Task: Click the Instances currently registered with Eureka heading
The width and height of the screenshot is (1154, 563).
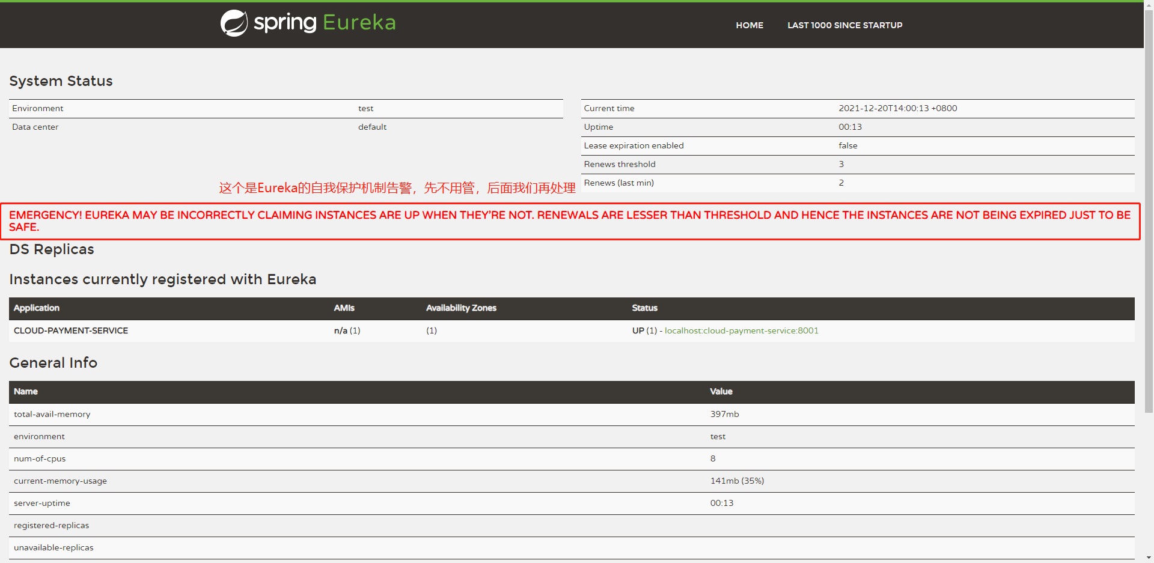Action: (x=162, y=279)
